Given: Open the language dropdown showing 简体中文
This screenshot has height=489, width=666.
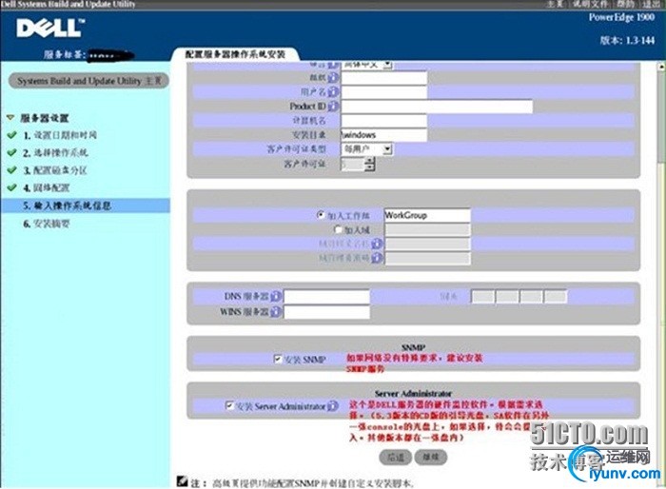Looking at the screenshot, I should pyautogui.click(x=367, y=65).
